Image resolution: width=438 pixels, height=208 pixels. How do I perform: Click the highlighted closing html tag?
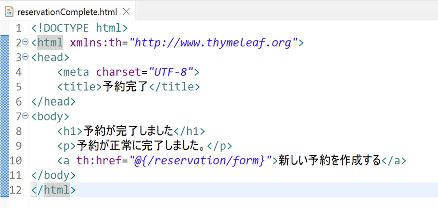pos(53,190)
